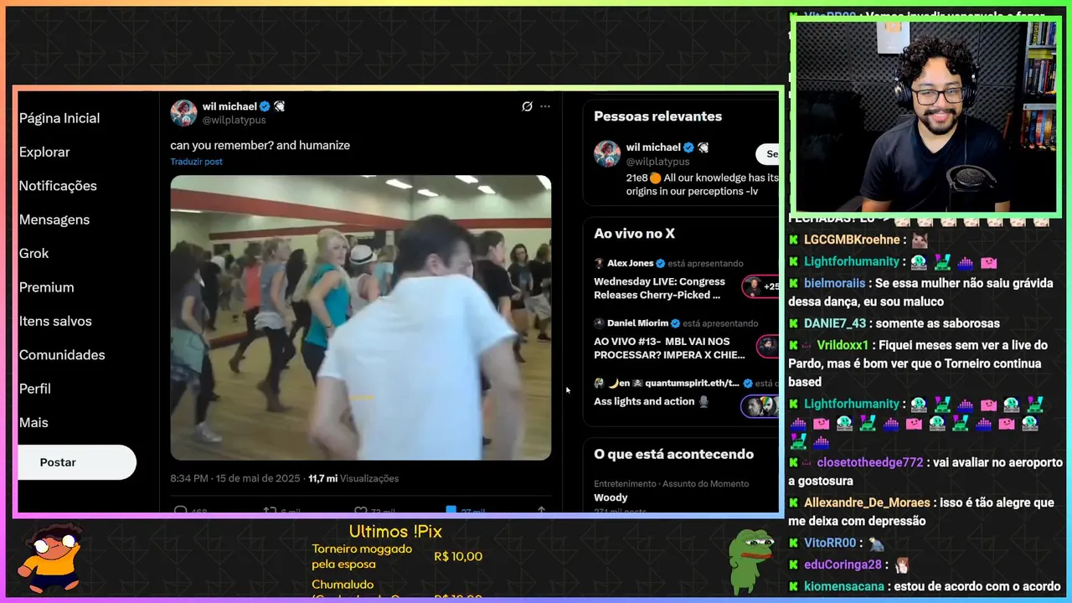Click the Ao vivo no X heading
Screen dimensions: 1072x603
coord(634,234)
